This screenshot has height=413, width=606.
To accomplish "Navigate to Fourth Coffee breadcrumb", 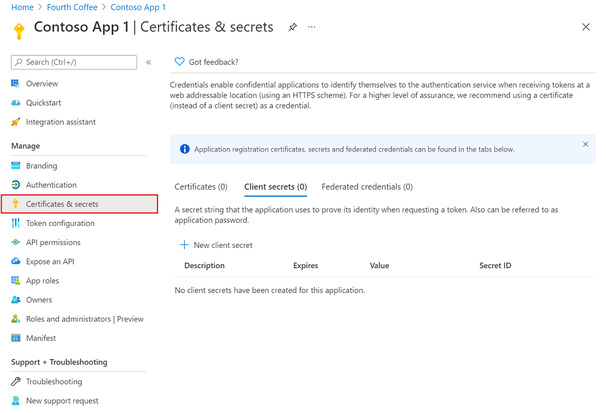I will coord(72,7).
